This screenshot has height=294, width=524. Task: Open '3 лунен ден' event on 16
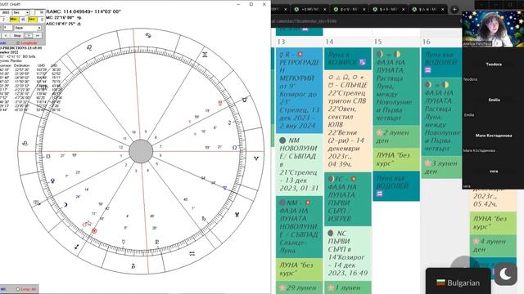(x=441, y=167)
